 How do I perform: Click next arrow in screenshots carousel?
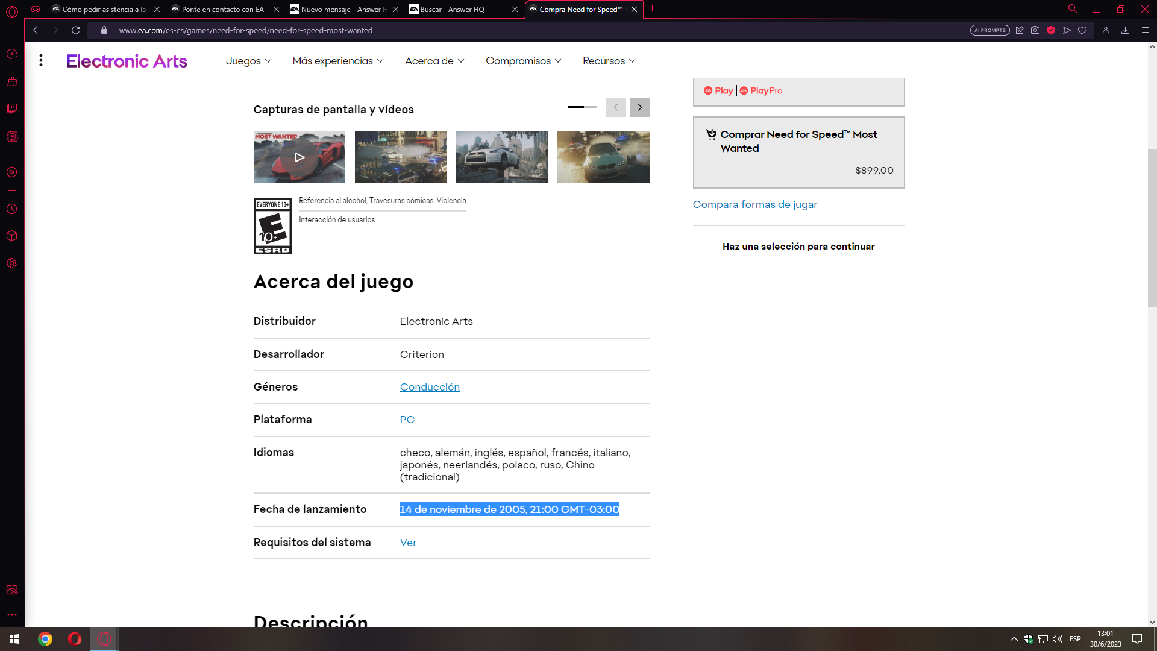(640, 107)
